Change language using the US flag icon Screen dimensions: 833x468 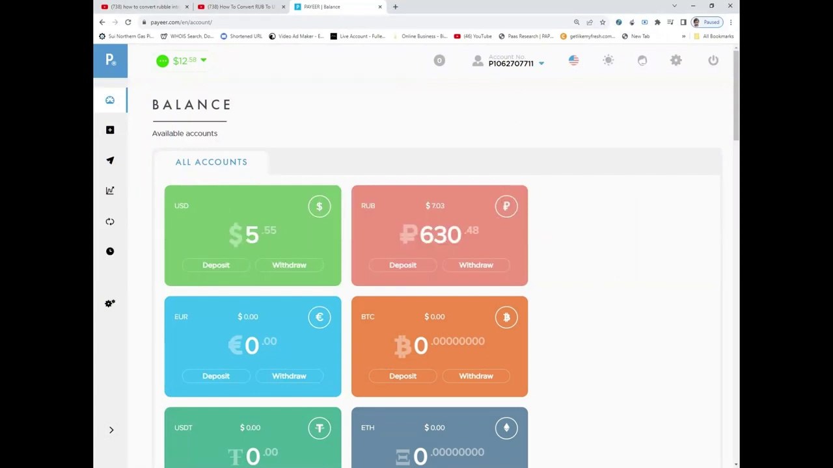(x=573, y=60)
